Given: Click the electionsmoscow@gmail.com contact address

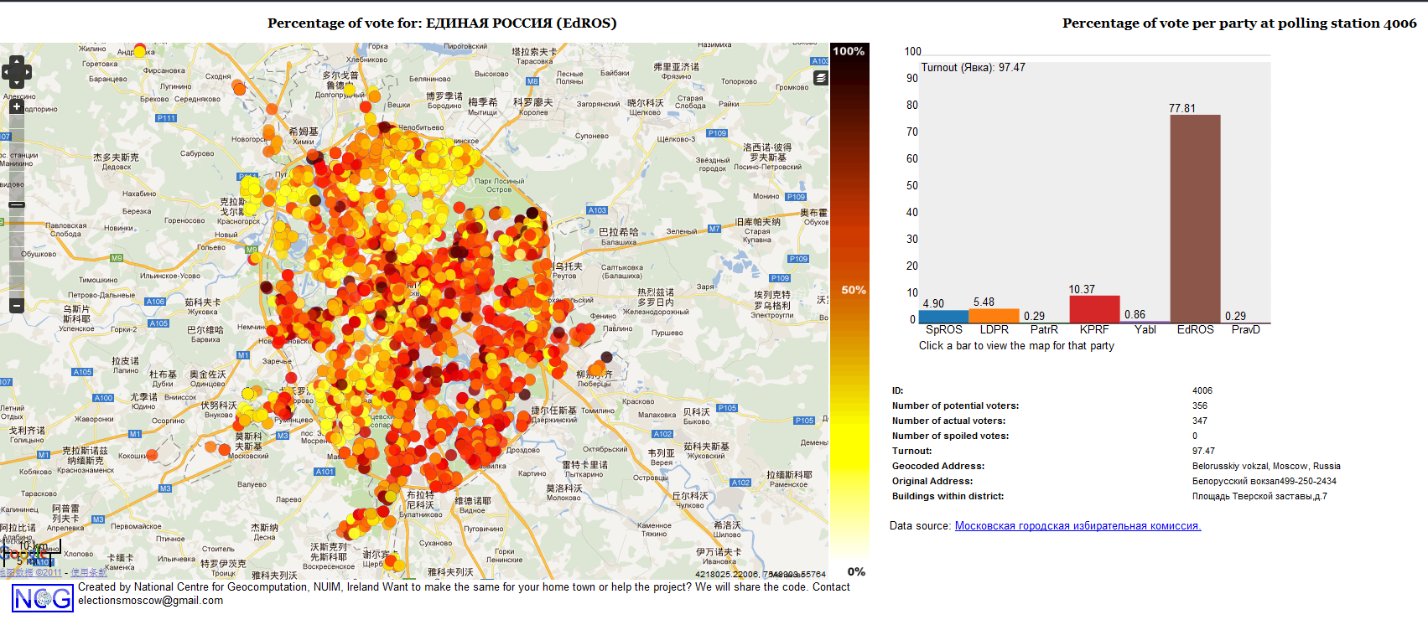Looking at the screenshot, I should [151, 601].
